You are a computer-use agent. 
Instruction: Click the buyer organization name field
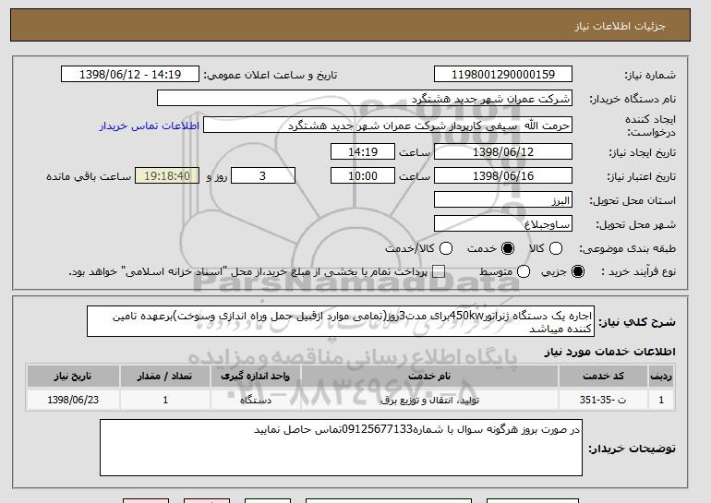click(x=365, y=99)
